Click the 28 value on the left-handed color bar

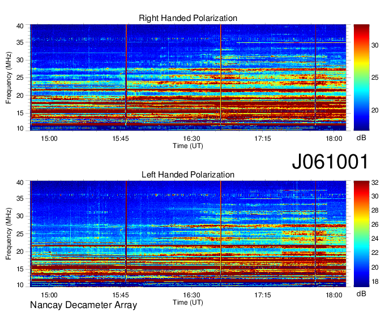(375, 210)
